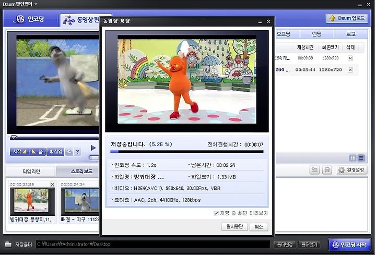Toggle 저장 중 화면 미리보기 checkbox
This screenshot has width=376, height=255.
(216, 213)
